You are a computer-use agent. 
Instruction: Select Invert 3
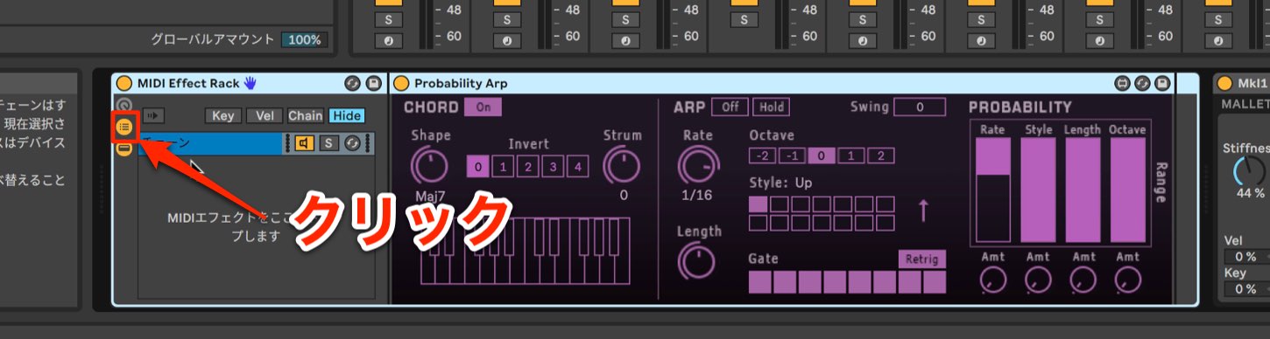[553, 166]
